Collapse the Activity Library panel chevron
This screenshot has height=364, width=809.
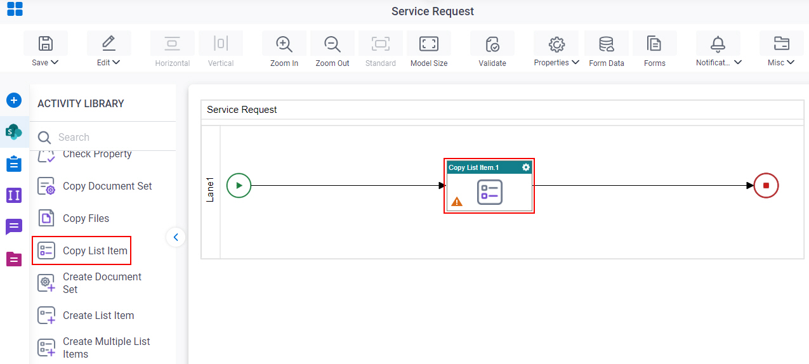[176, 237]
